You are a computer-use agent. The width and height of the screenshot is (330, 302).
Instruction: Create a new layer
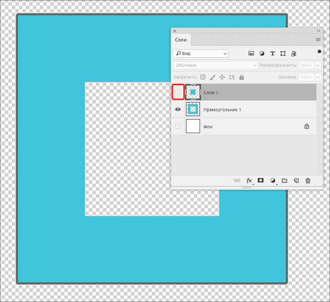[296, 181]
